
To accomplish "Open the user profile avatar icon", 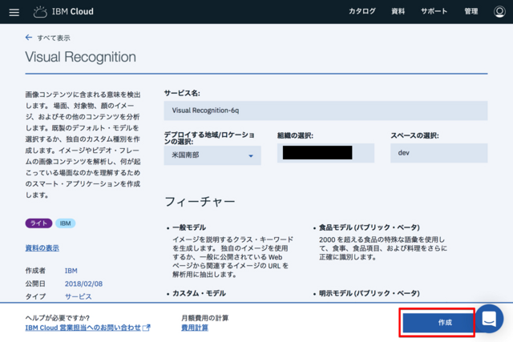I will tap(499, 12).
